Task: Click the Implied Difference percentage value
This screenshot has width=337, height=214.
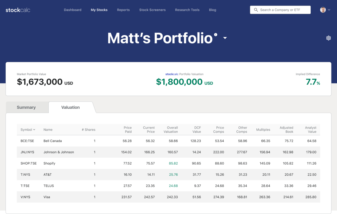Action: click(313, 82)
